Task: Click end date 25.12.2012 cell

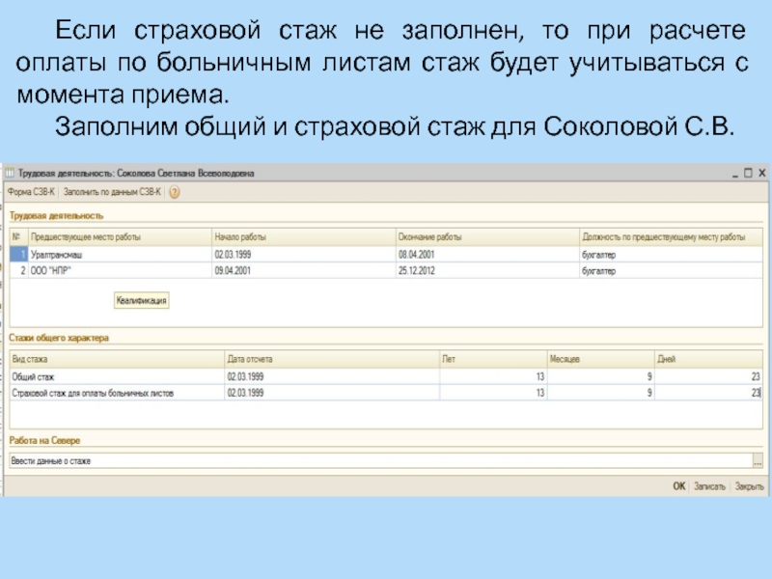Action: click(x=484, y=271)
